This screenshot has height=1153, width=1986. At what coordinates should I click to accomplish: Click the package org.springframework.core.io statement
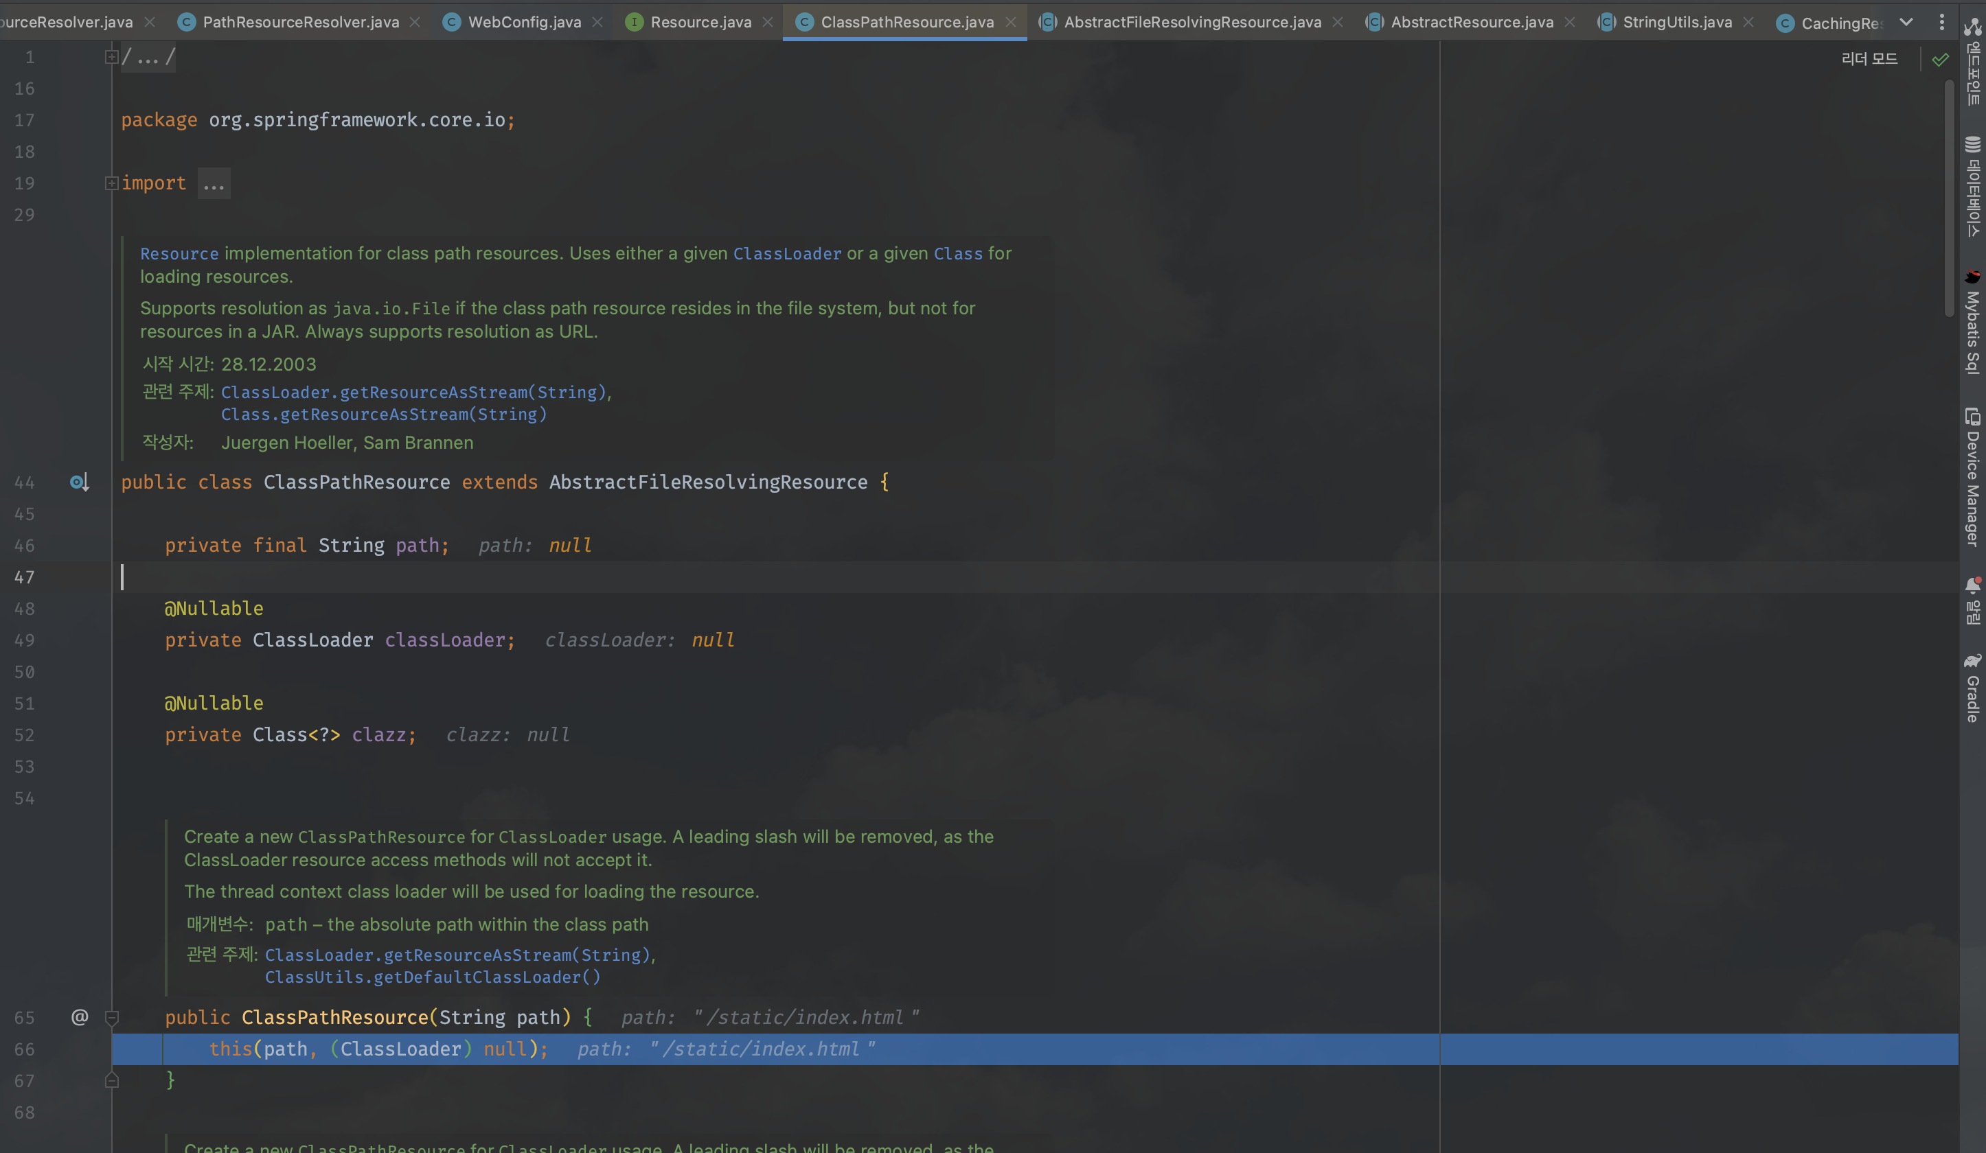[317, 119]
